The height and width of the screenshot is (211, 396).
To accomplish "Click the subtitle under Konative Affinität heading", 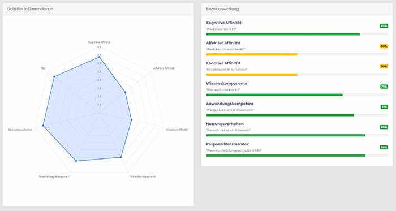I will point(227,70).
